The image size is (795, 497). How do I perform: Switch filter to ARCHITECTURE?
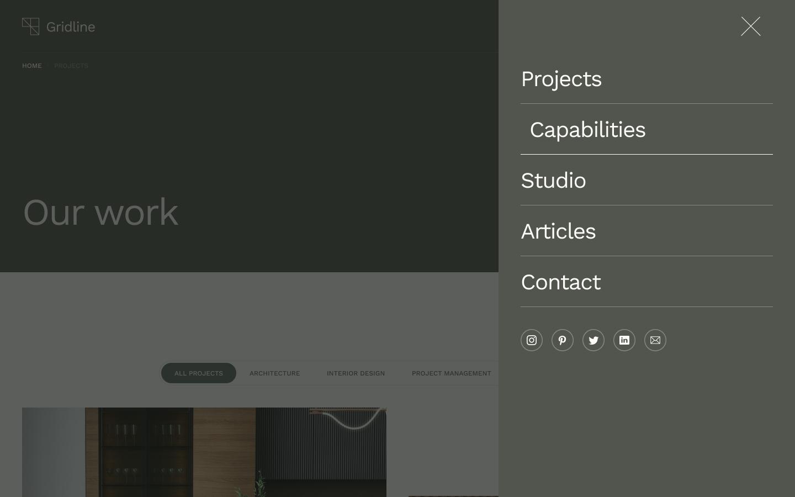[x=274, y=373]
